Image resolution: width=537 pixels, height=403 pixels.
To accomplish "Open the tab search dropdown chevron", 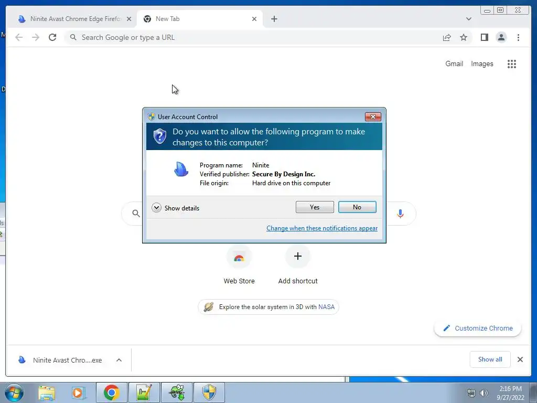I will (x=468, y=19).
